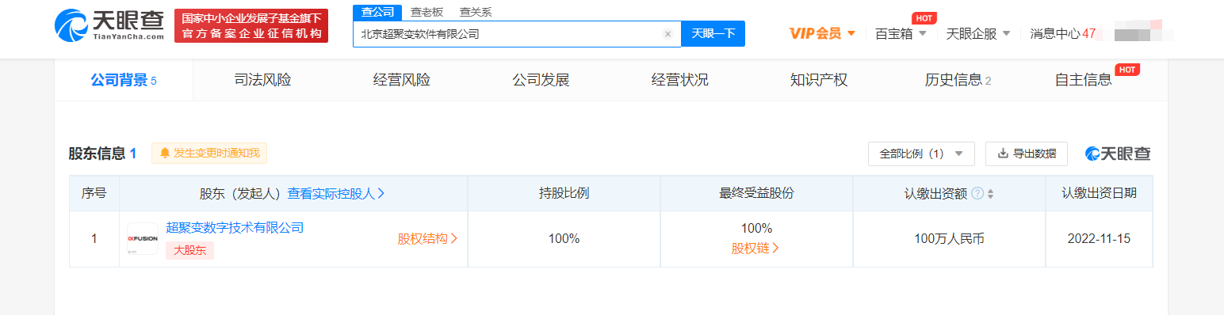Open the VIP会员 dropdown

(822, 34)
